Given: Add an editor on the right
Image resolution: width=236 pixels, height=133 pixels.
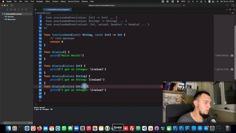Looking at the screenshot, I should [234, 10].
